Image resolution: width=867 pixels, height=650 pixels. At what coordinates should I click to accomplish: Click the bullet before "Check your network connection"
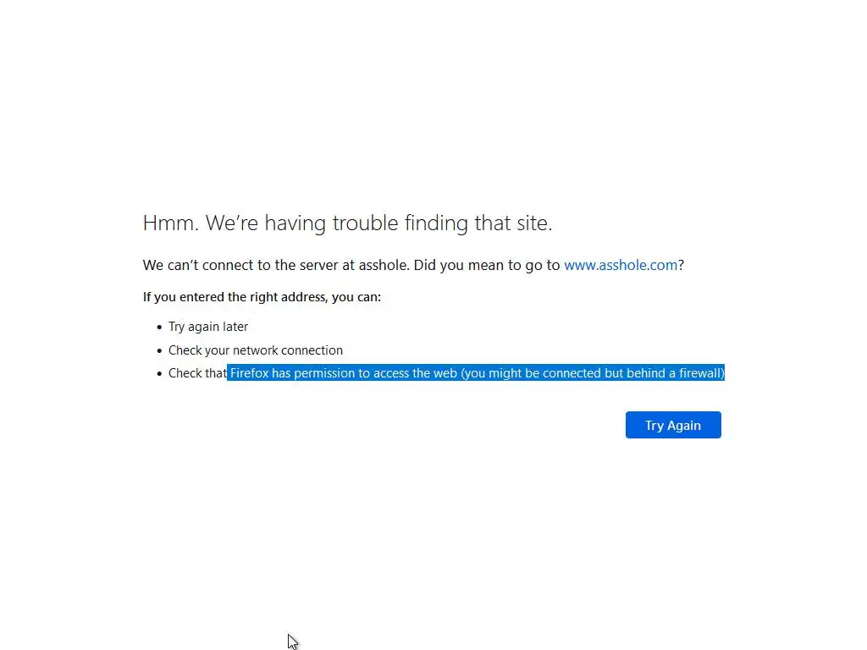click(x=159, y=351)
